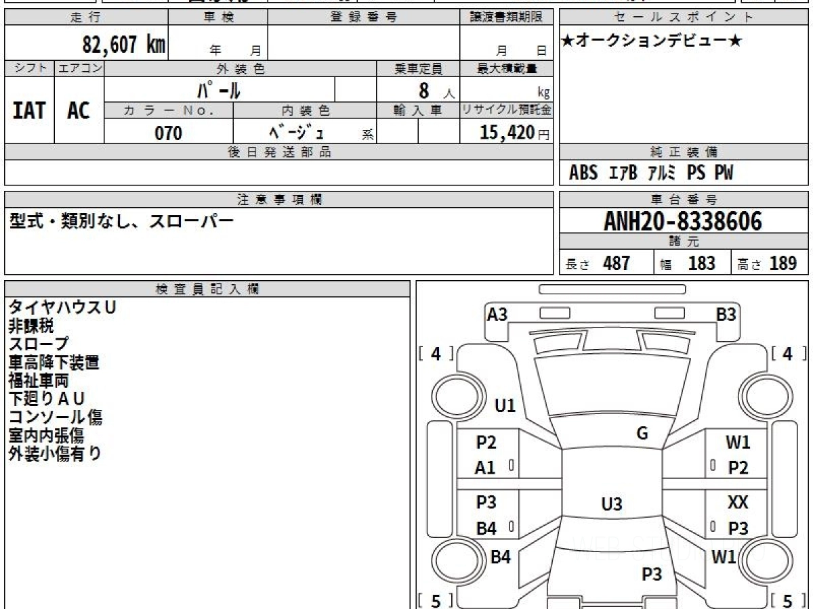Click the リサイクル預託金 header cell
This screenshot has height=609, width=813.
click(x=507, y=110)
